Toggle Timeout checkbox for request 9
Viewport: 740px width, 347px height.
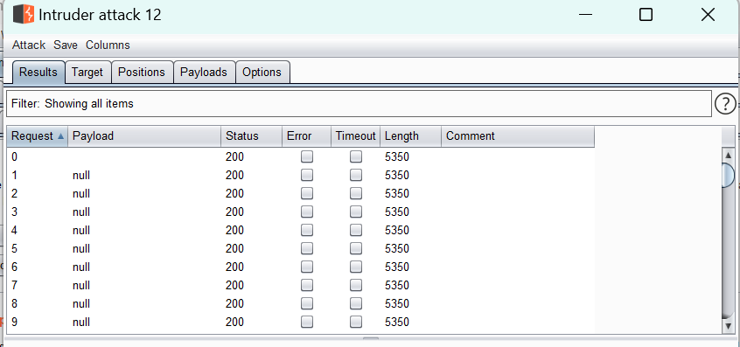point(356,322)
